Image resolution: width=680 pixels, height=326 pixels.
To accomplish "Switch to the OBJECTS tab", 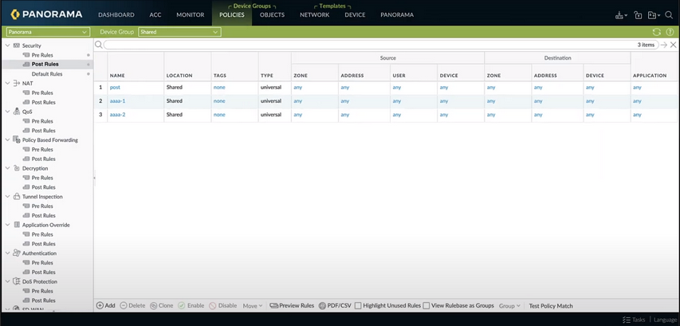I will (273, 14).
